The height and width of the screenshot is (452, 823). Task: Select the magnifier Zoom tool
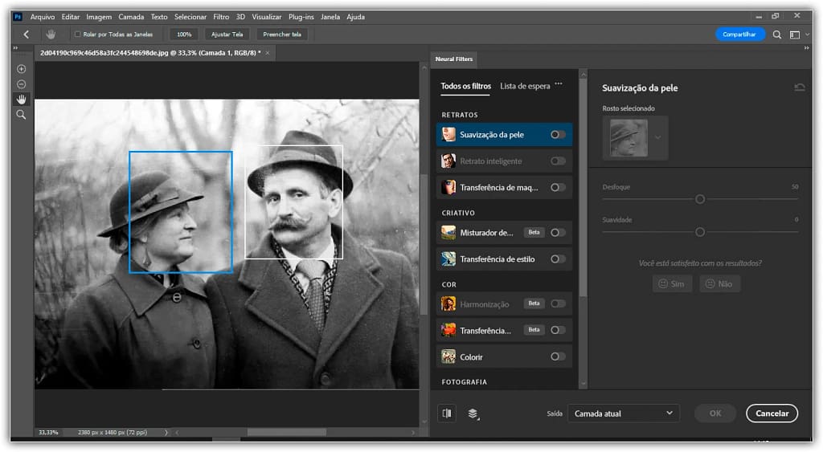click(x=21, y=114)
